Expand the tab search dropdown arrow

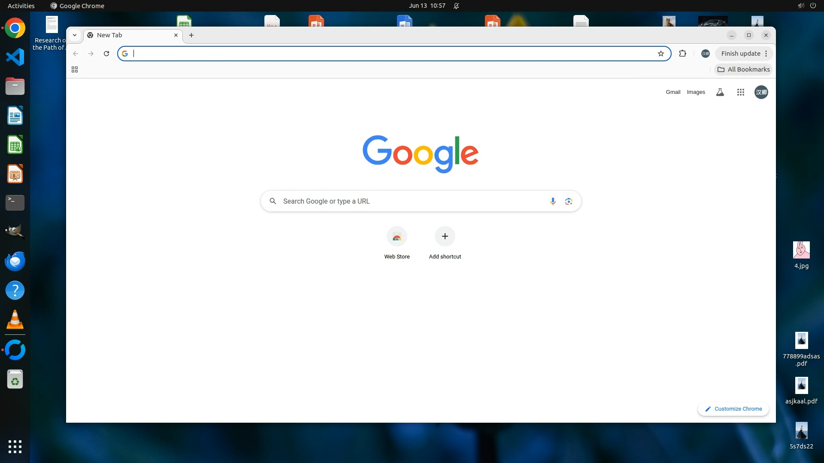coord(75,35)
